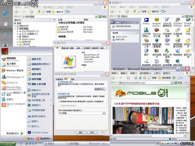Click 電腦關機 button in Start menu
Image resolution: width=195 pixels, height=146 pixels.
click(x=44, y=139)
